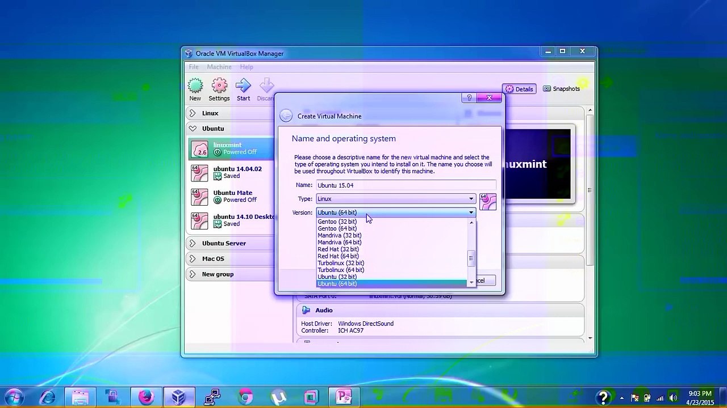The height and width of the screenshot is (408, 727).
Task: Open Firefox from the taskbar
Action: point(146,397)
